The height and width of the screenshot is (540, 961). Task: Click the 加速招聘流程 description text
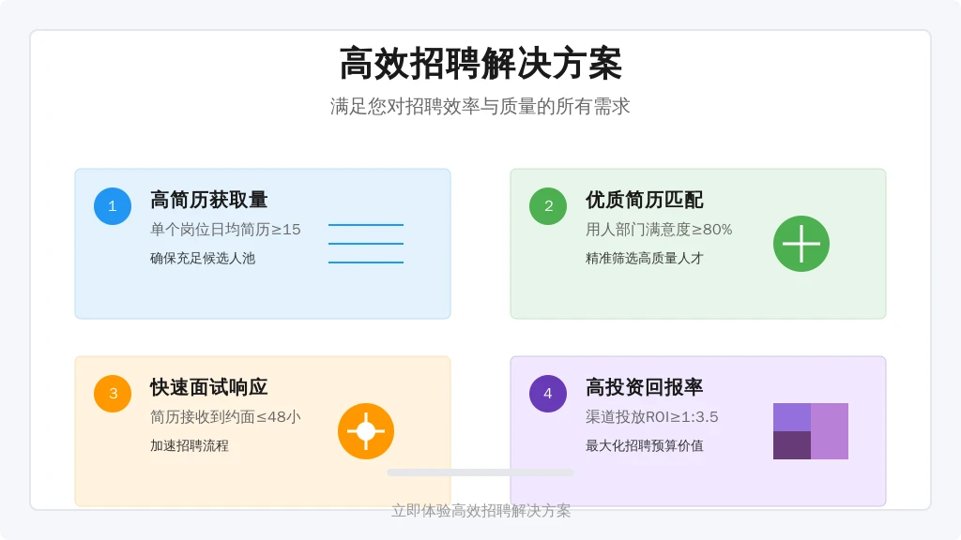pyautogui.click(x=190, y=446)
